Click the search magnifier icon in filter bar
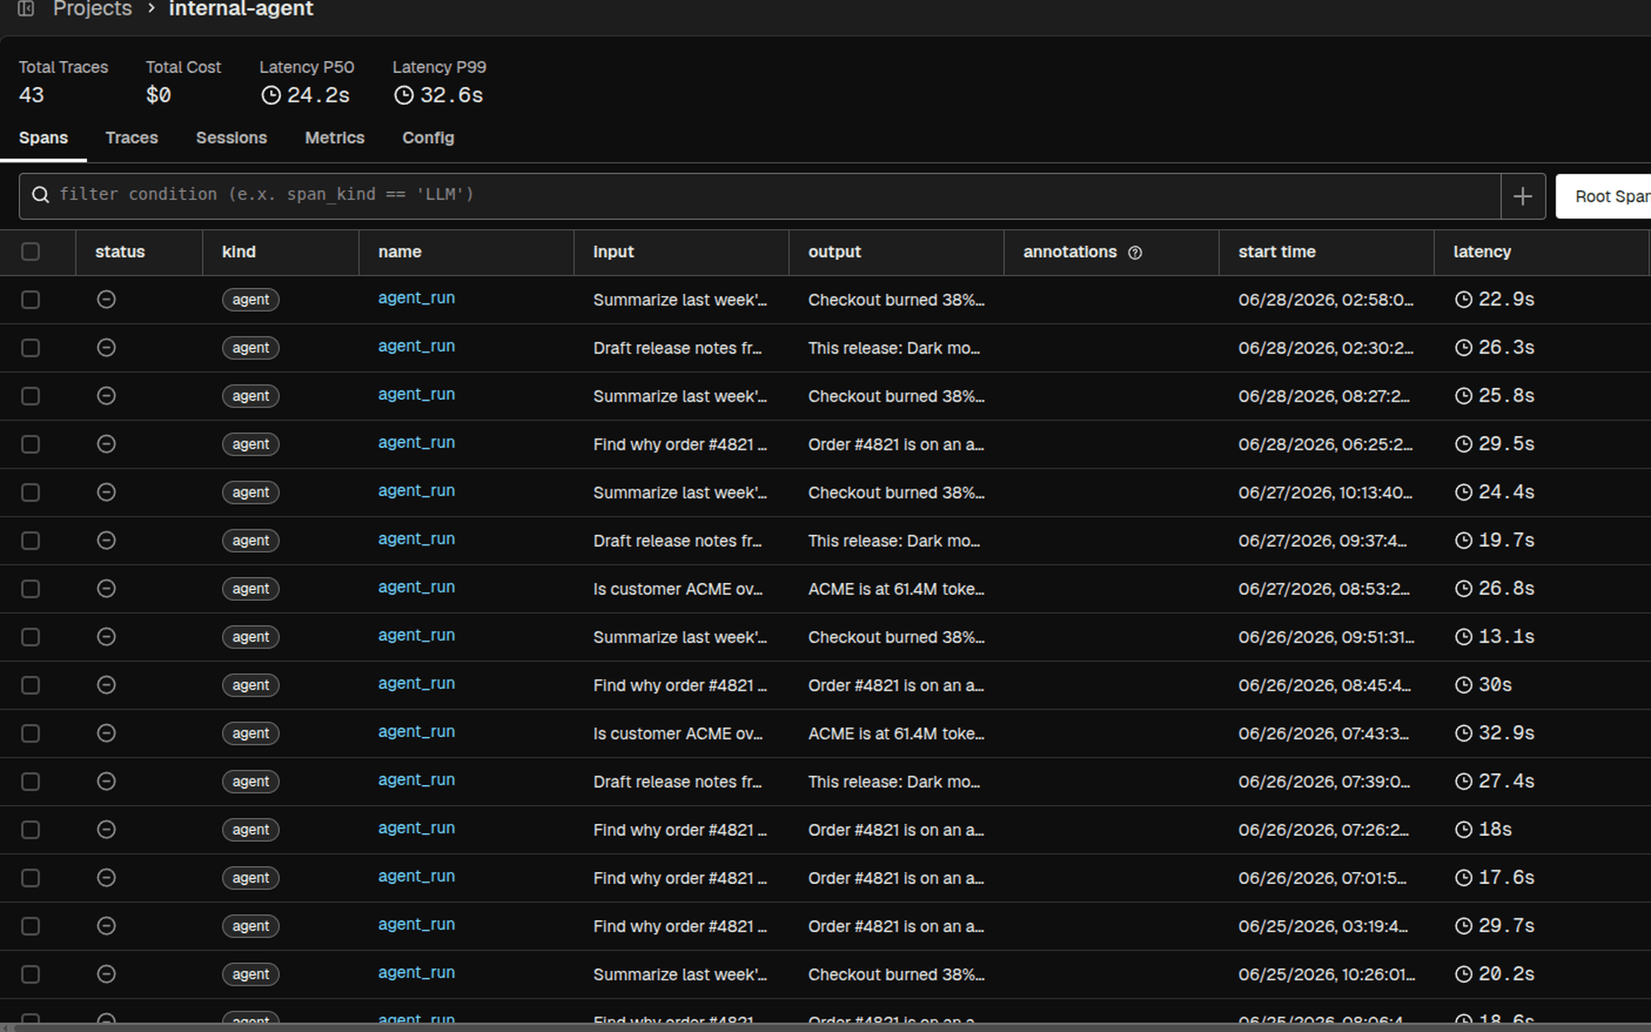This screenshot has height=1032, width=1651. click(x=40, y=195)
